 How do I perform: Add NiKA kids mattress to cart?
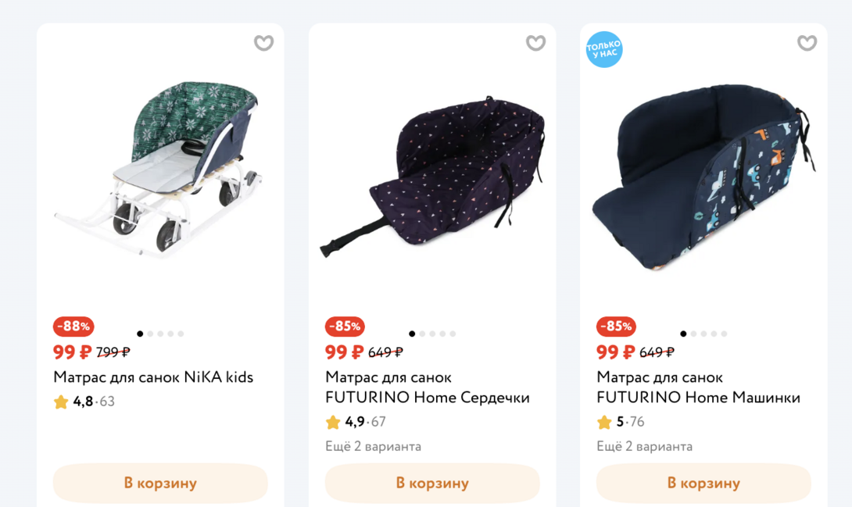pos(160,483)
